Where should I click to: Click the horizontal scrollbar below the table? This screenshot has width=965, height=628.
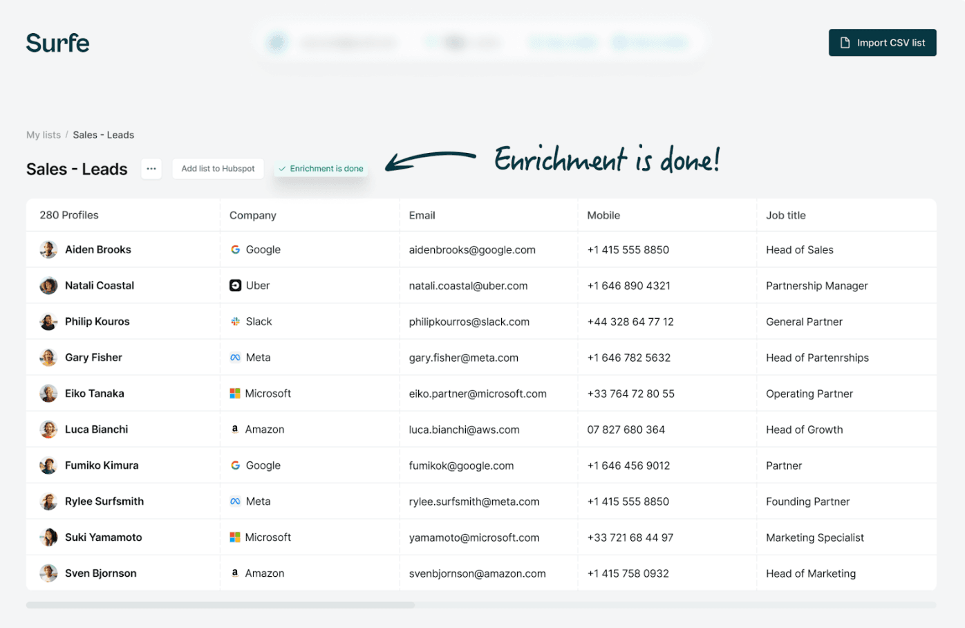point(221,605)
